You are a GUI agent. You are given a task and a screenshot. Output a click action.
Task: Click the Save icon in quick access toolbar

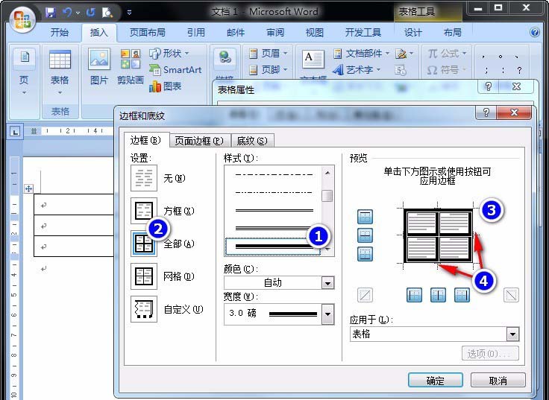51,12
